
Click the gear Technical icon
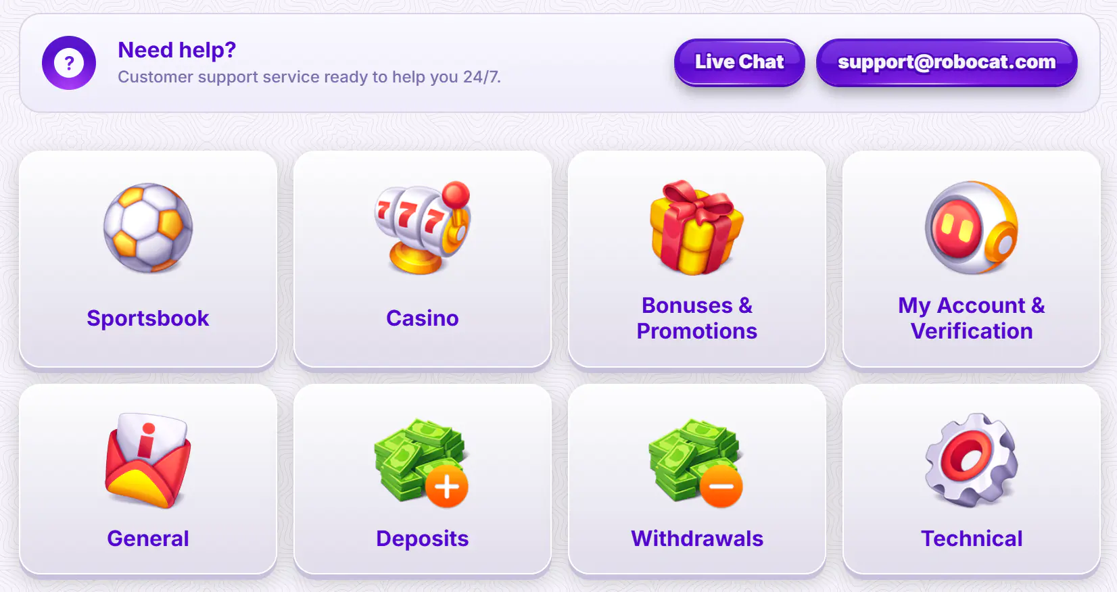[x=972, y=460]
